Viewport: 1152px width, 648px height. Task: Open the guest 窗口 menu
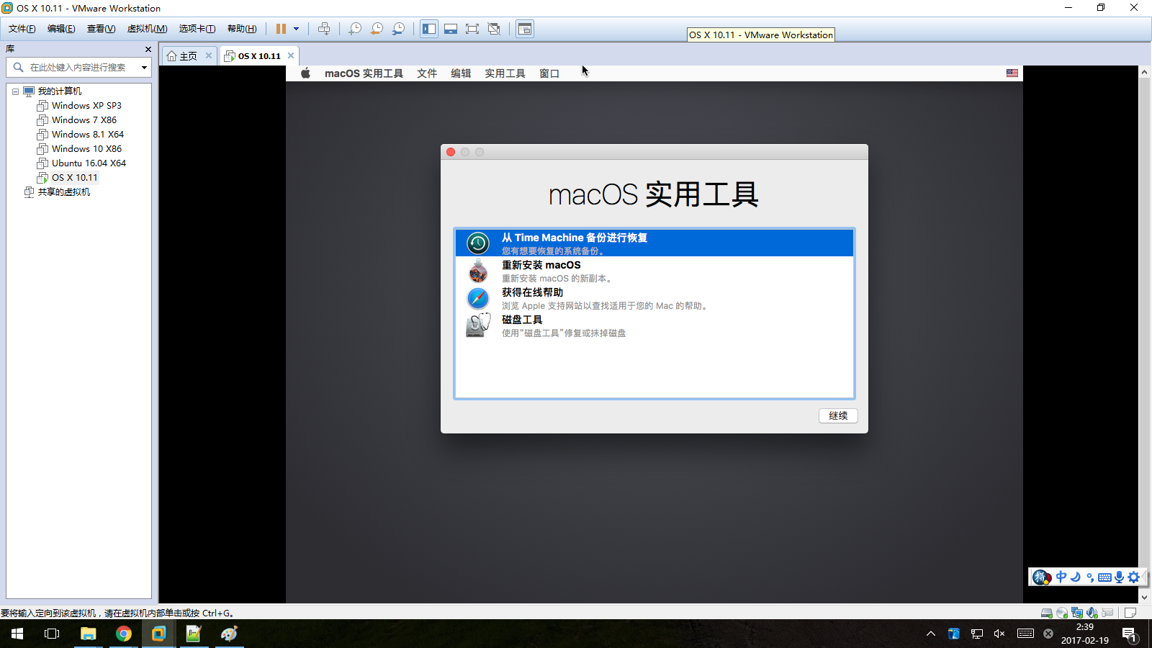click(549, 73)
